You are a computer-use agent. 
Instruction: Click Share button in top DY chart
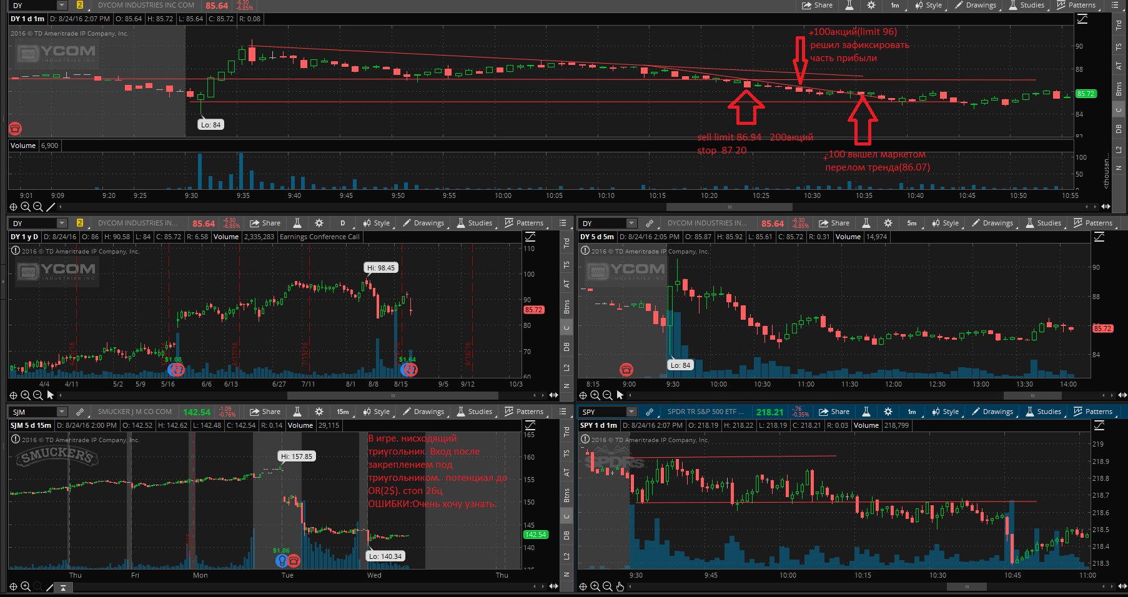[x=818, y=5]
